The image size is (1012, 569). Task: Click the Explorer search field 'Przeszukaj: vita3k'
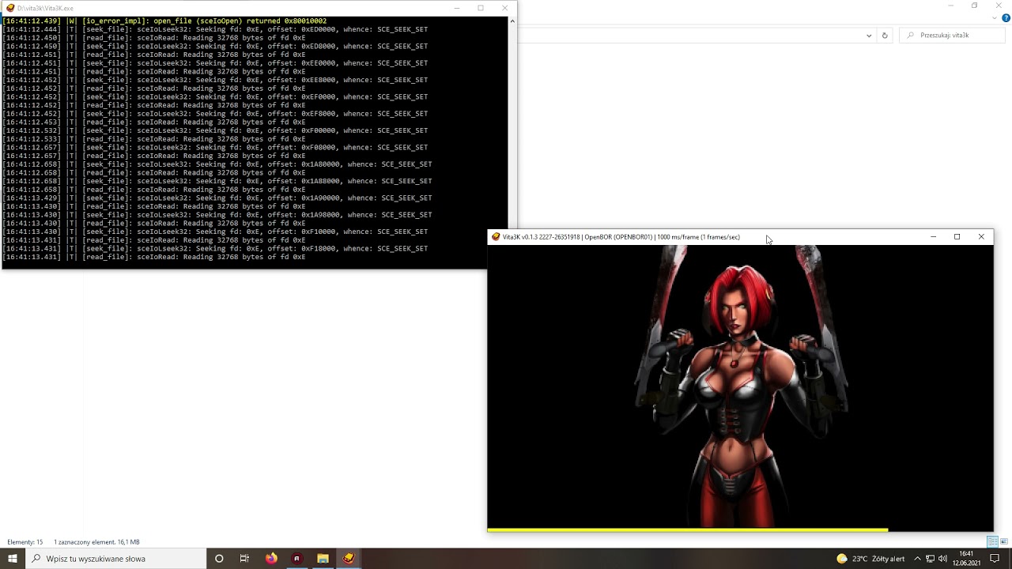click(x=951, y=35)
